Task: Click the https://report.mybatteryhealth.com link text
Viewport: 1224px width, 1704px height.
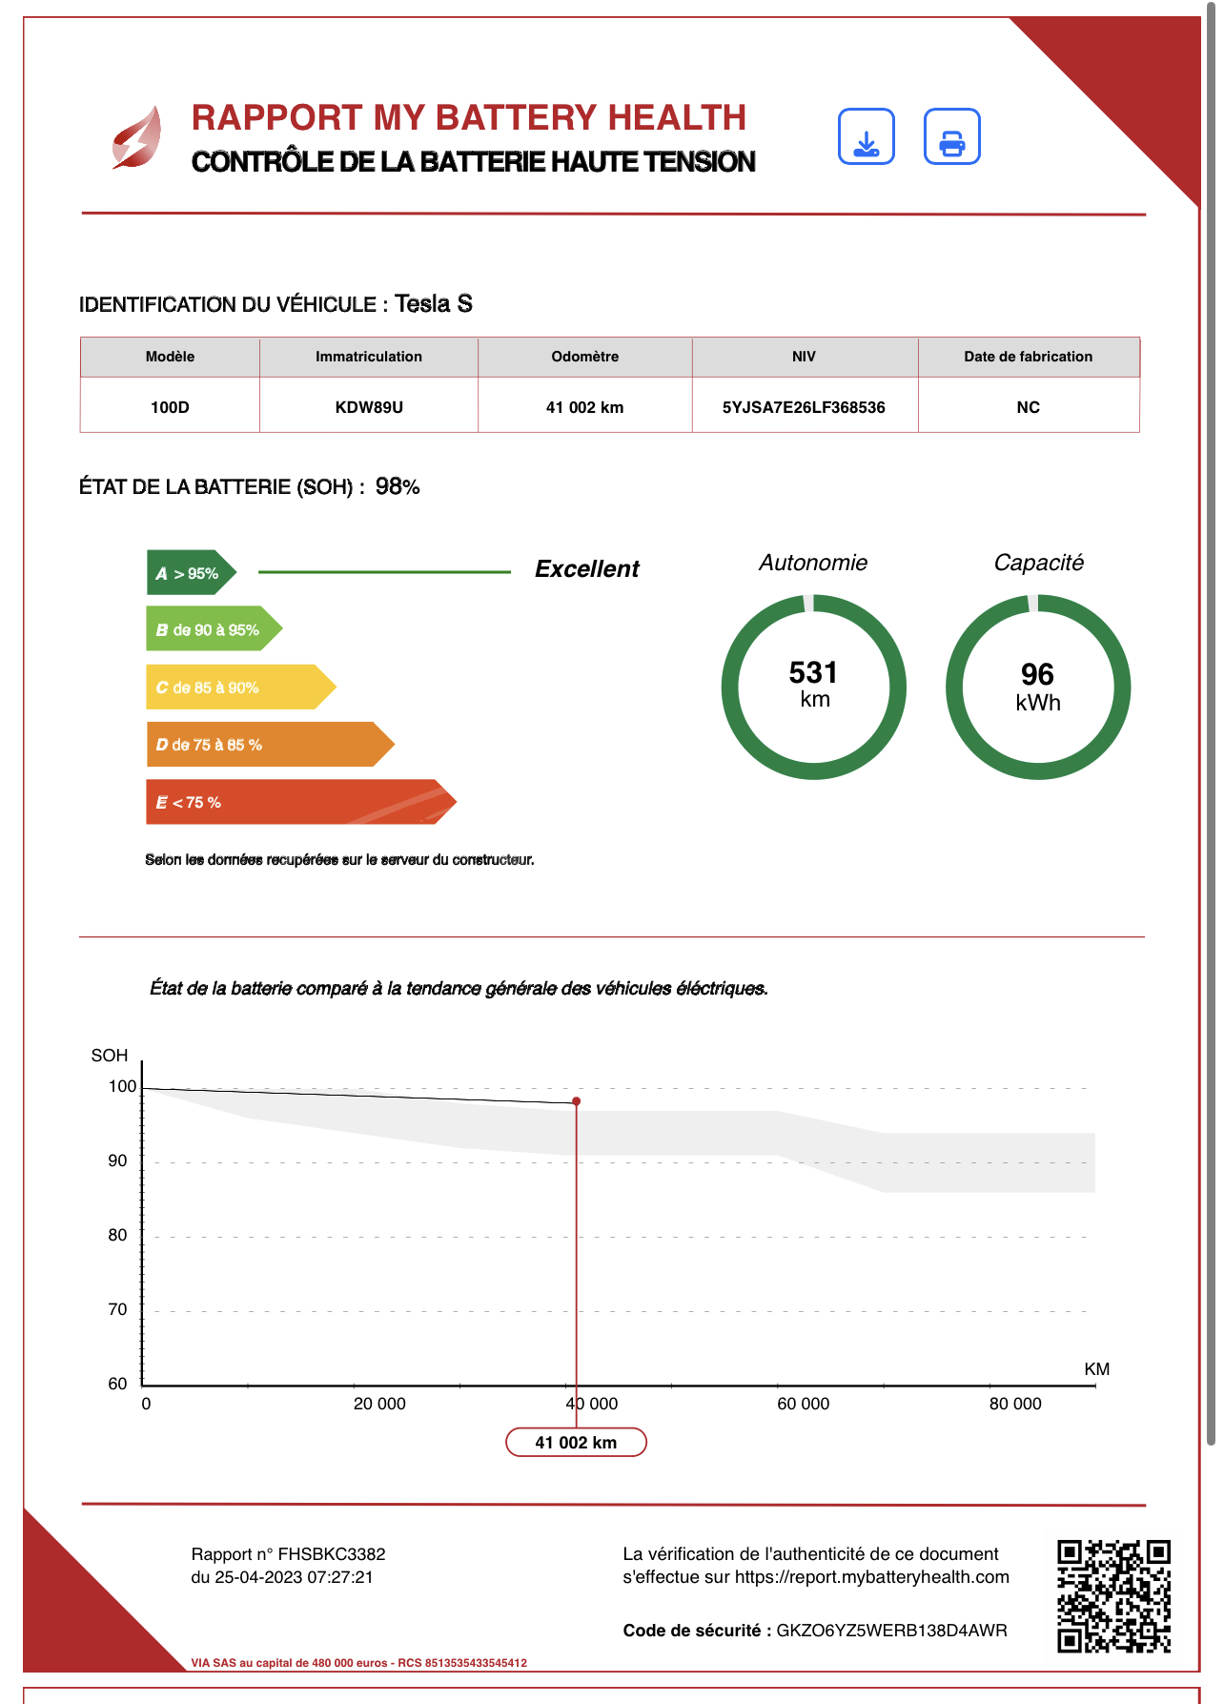Action: [x=871, y=1577]
